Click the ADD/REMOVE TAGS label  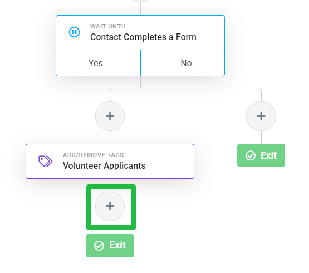click(93, 155)
